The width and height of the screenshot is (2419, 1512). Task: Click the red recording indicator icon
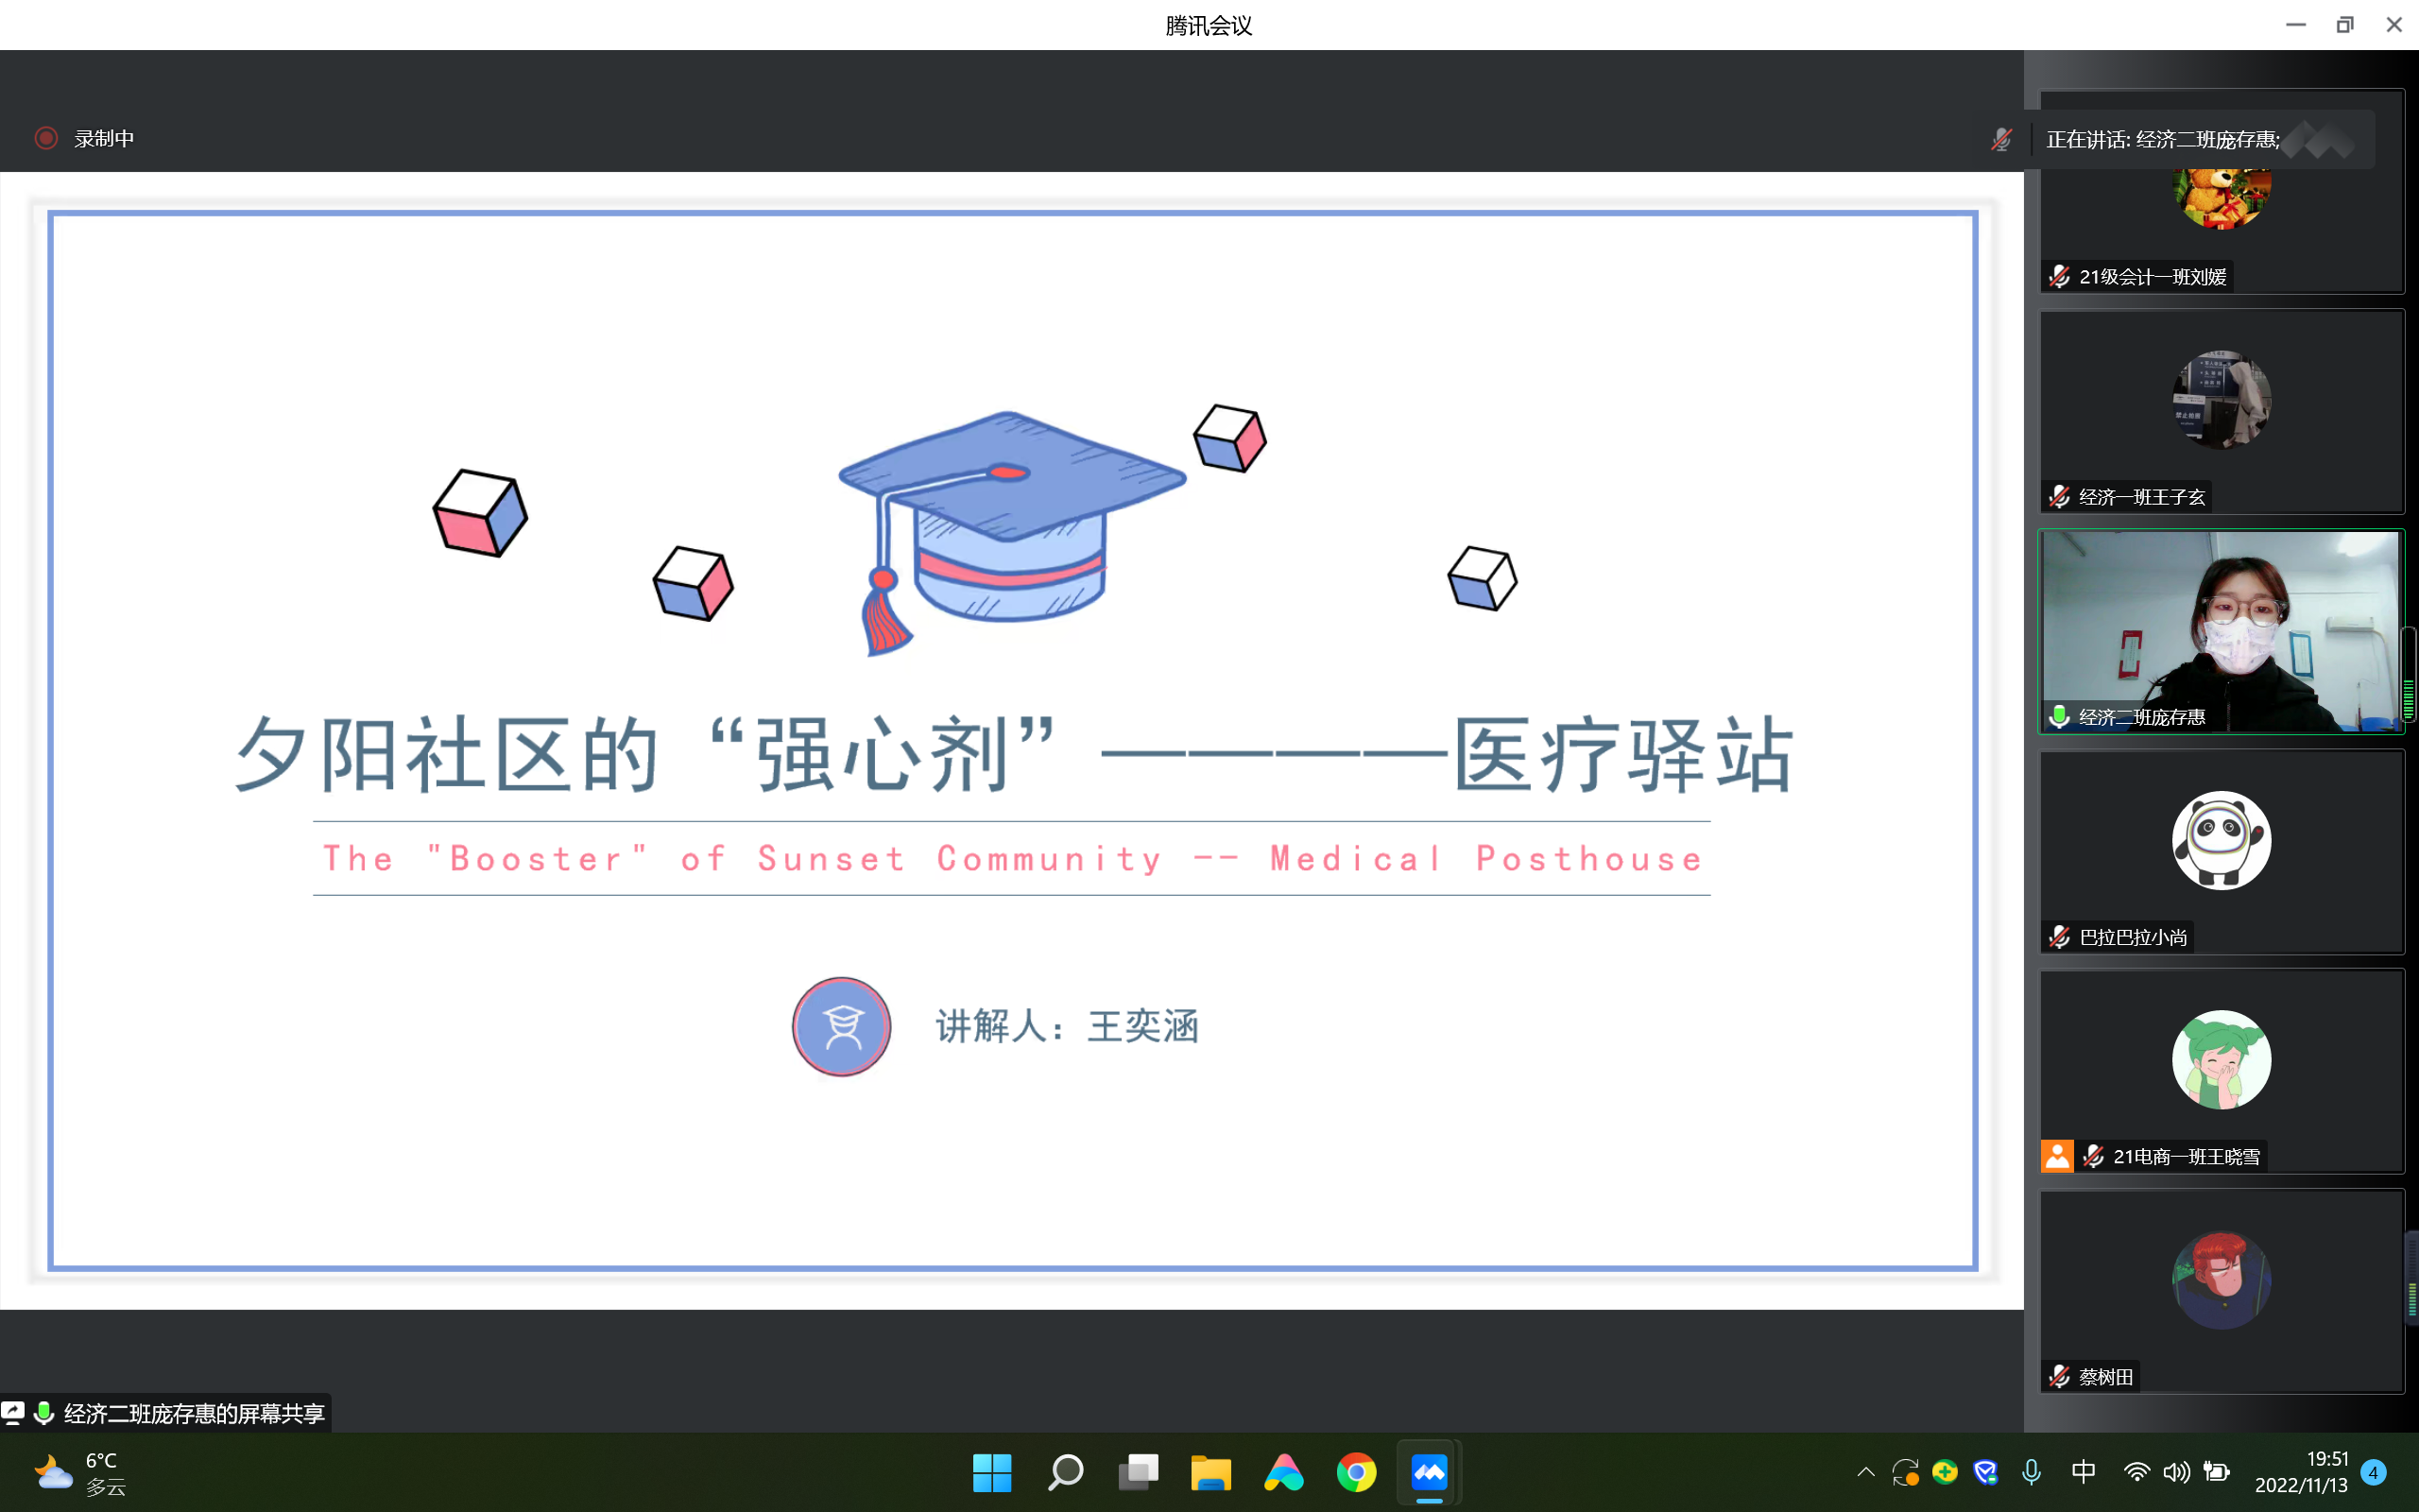46,138
